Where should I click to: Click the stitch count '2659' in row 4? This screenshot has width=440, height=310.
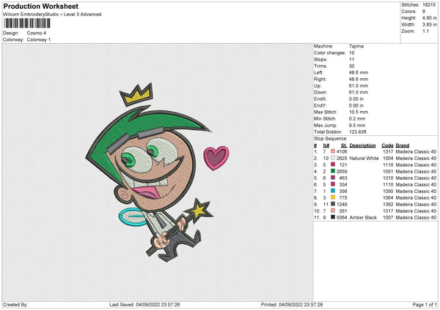[x=342, y=171]
